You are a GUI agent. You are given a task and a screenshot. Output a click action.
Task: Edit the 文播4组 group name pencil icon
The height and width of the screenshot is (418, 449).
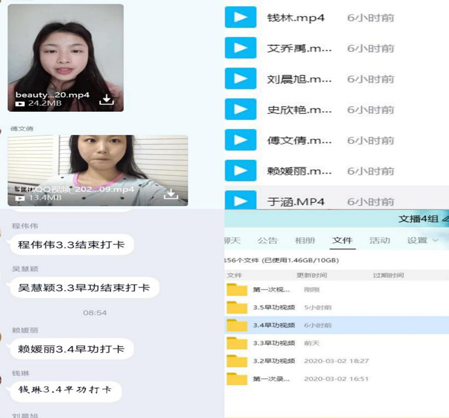point(445,219)
